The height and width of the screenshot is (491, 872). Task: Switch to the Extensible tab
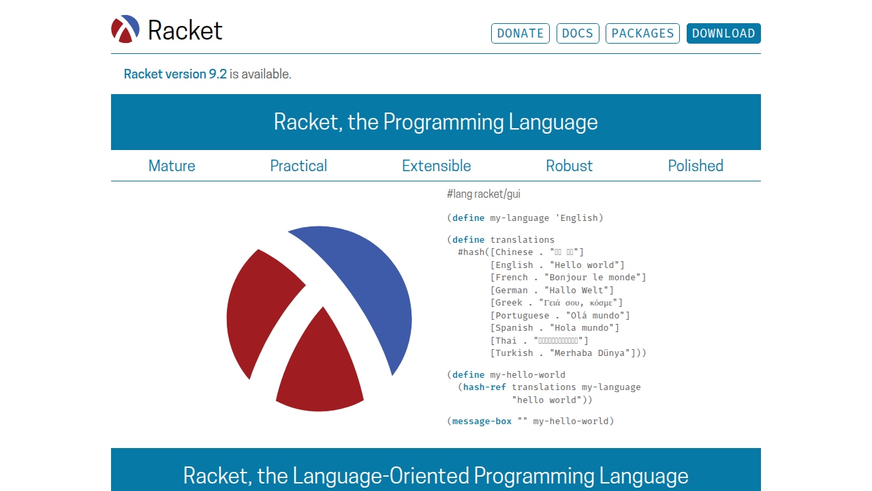tap(436, 166)
